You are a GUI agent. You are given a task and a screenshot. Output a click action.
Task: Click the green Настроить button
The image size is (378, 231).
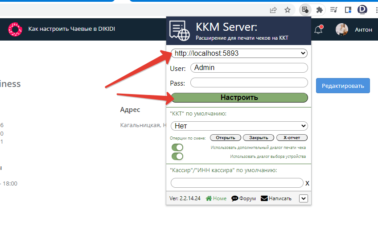[x=239, y=98]
